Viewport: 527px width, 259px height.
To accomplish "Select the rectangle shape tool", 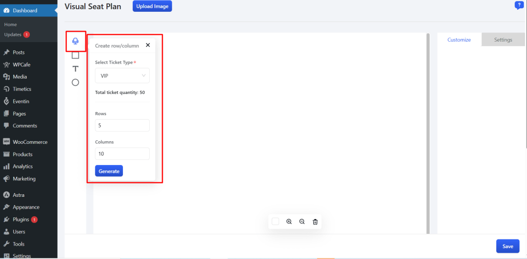I will (x=75, y=55).
